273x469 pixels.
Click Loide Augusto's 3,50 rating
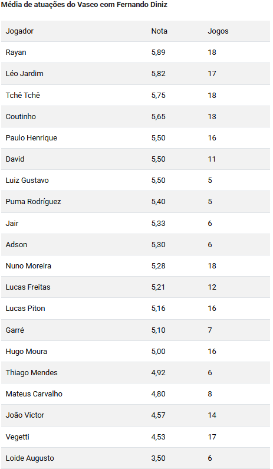pos(158,458)
